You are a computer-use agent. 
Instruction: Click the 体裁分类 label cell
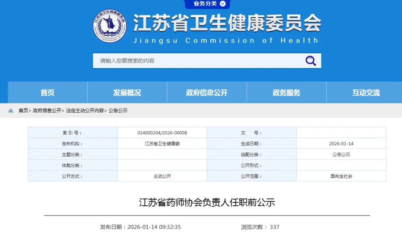point(73,165)
